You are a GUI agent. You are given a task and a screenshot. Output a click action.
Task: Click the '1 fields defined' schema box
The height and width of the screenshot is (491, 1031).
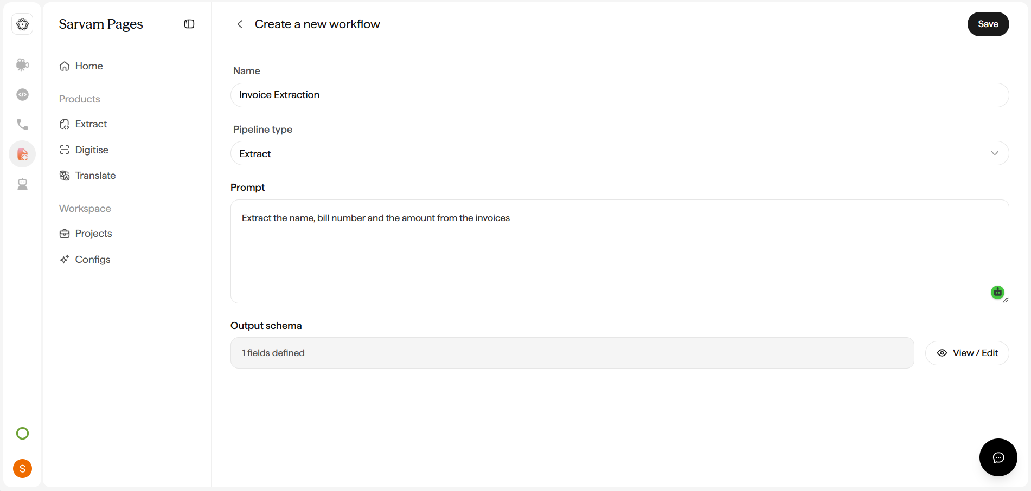pyautogui.click(x=572, y=353)
